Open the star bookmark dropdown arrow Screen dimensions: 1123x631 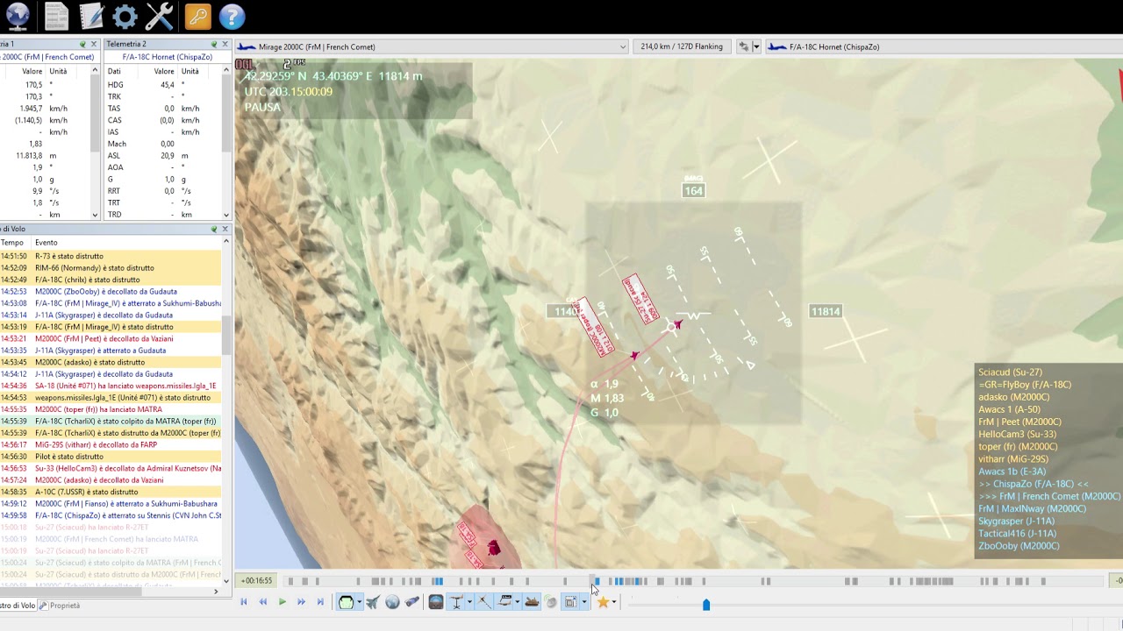[x=614, y=602]
